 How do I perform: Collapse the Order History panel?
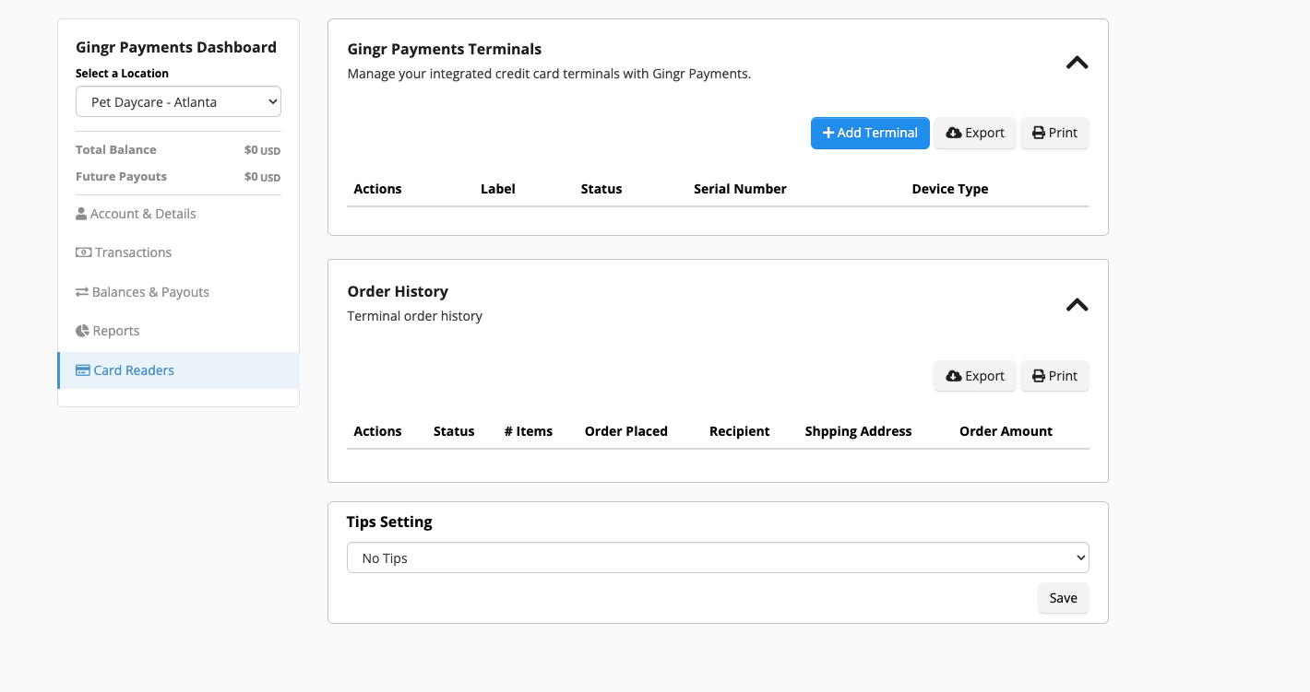1077,305
